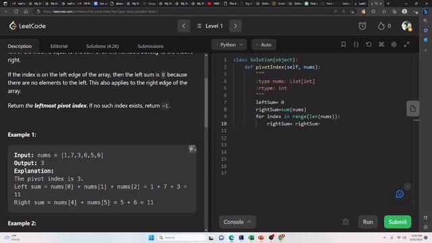This screenshot has height=243, width=432.
Task: Open Excel from the taskbar
Action: [x=251, y=238]
